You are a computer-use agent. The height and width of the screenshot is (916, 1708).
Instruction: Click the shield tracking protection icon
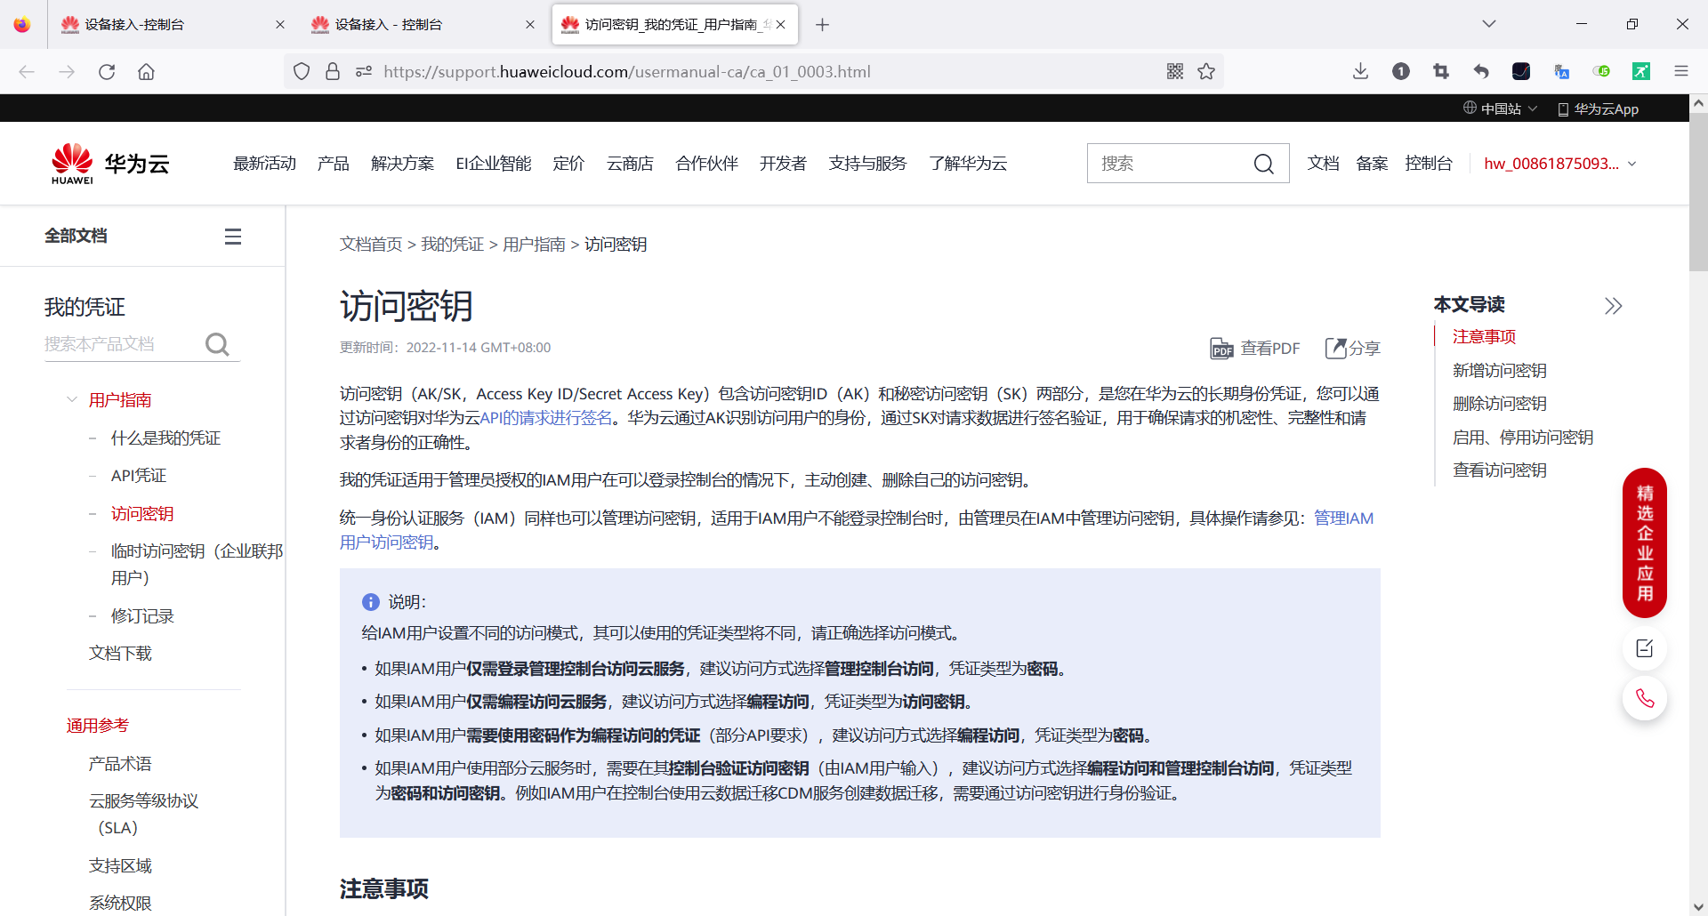point(302,70)
